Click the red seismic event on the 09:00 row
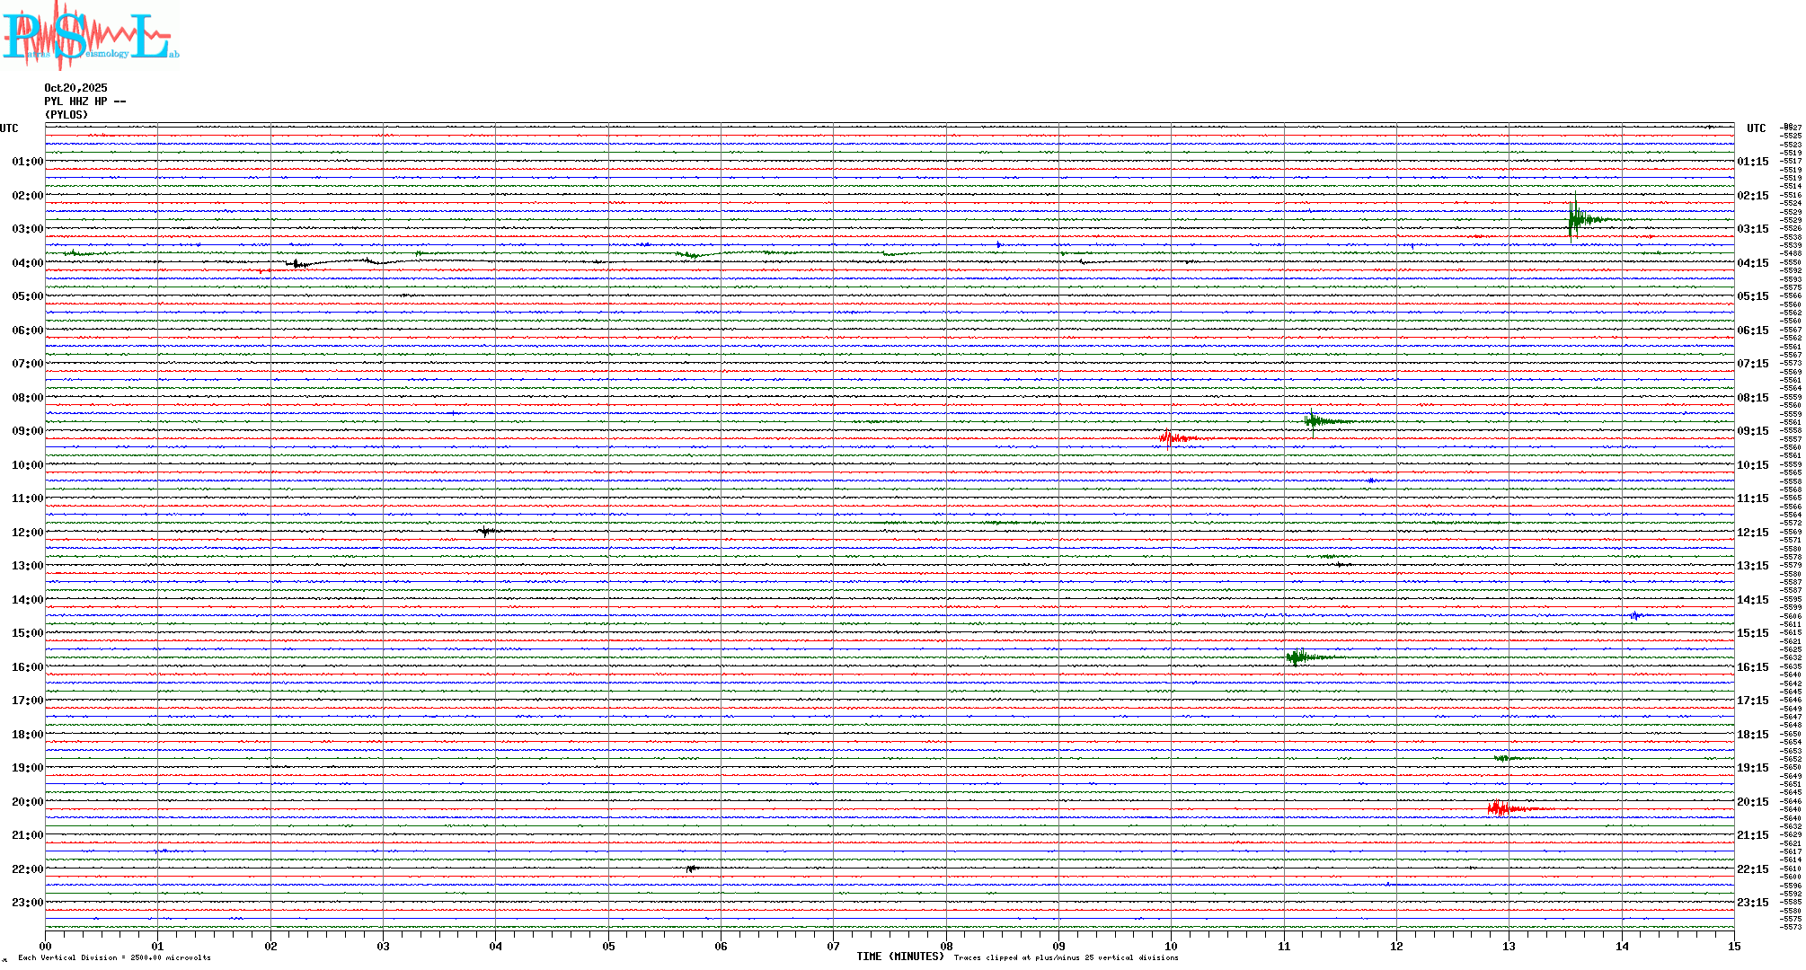Viewport: 1806px width, 970px height. 1173,438
